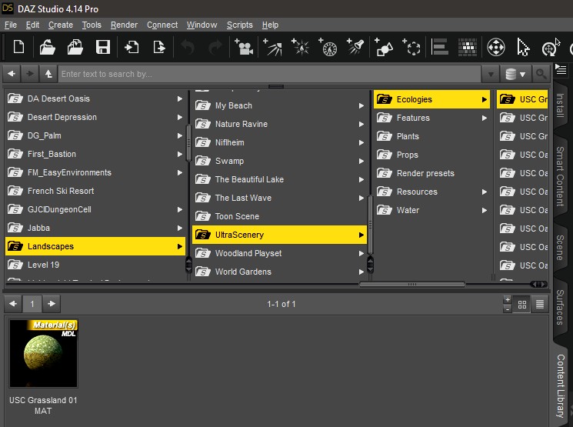
Task: Go up one folder level
Action: 48,74
